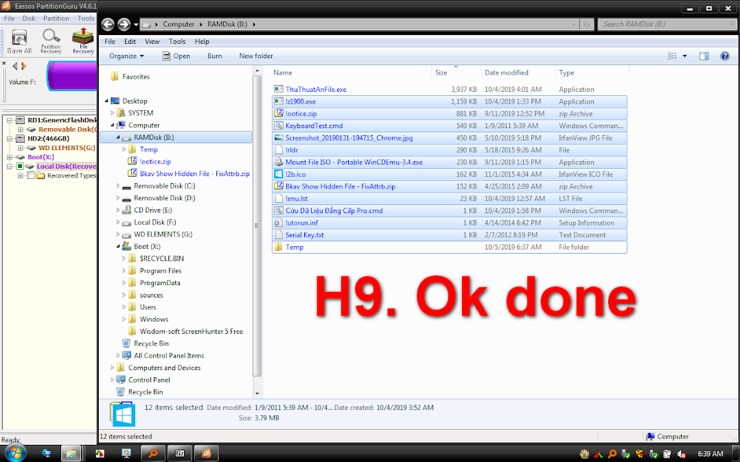Collapse RD1:GenericFlashDisk node in PartitionGuru

pyautogui.click(x=9, y=120)
